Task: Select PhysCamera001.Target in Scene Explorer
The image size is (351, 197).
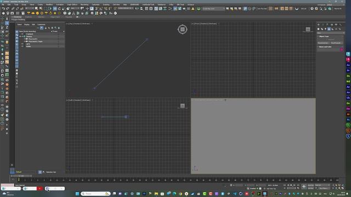Action: coord(35,42)
